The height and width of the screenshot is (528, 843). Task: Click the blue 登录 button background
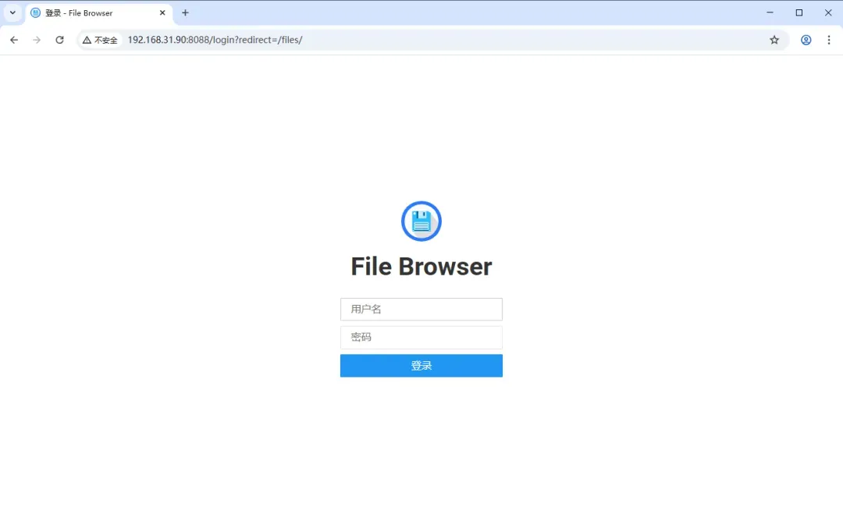point(421,365)
